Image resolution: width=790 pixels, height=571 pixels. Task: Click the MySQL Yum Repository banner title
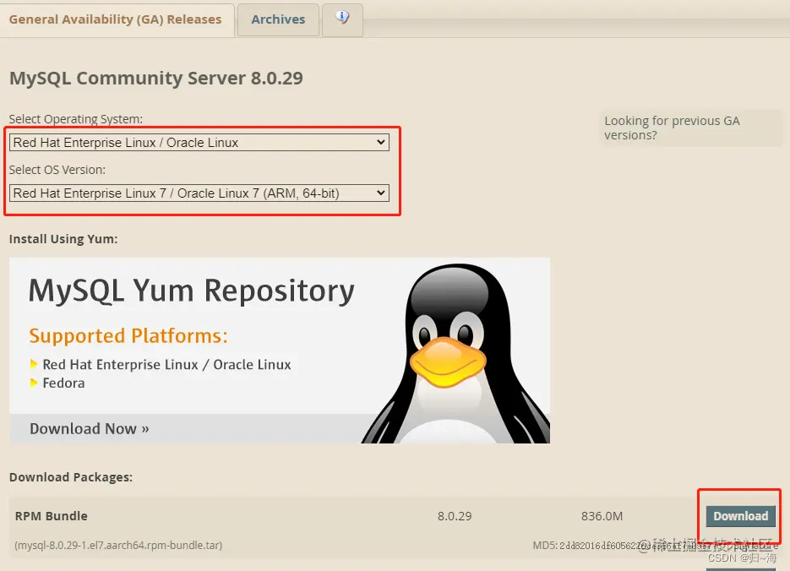tap(192, 291)
